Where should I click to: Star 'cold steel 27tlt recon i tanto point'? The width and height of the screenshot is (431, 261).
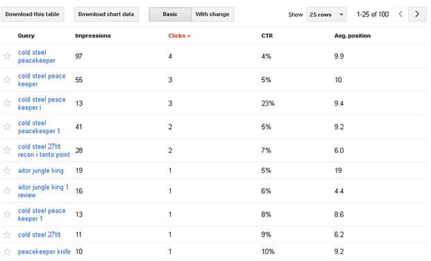click(7, 150)
